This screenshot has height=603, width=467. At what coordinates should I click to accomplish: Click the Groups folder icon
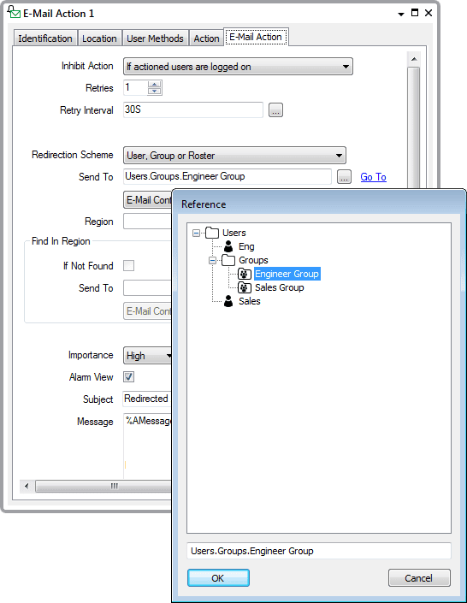[x=228, y=260]
